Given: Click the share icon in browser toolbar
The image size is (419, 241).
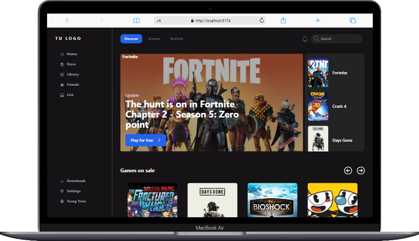Looking at the screenshot, I should coord(283,20).
